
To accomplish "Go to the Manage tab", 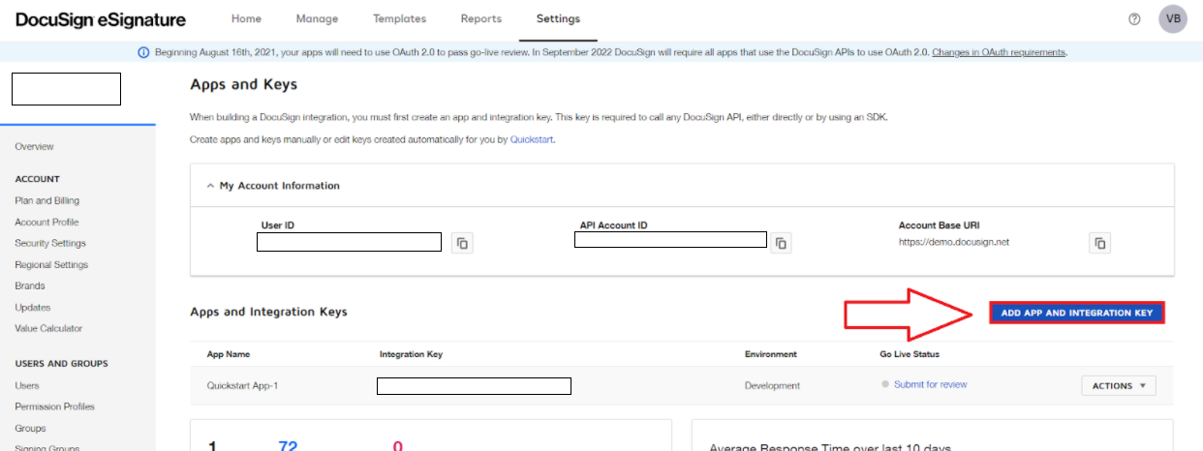I will (318, 19).
